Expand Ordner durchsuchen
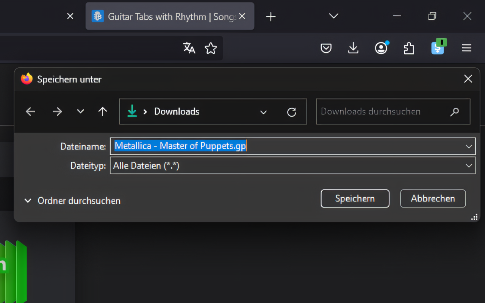The width and height of the screenshot is (485, 303). [x=72, y=201]
